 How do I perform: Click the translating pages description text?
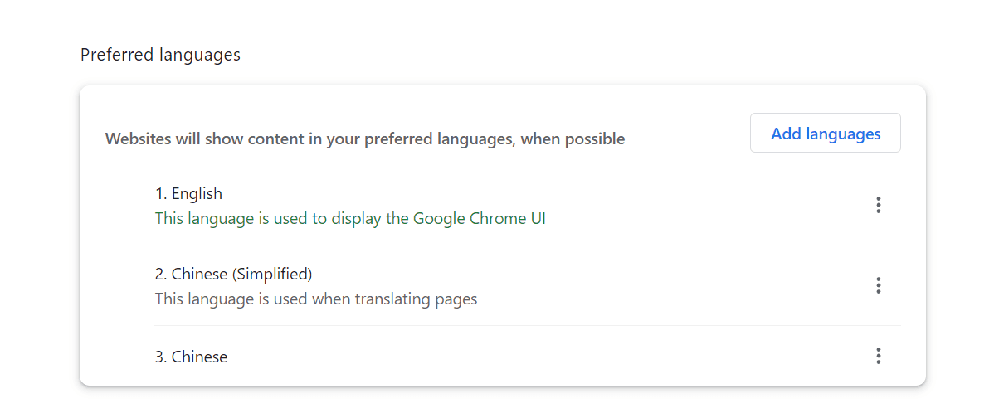tap(315, 299)
